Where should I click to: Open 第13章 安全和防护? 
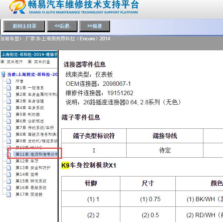33,168
